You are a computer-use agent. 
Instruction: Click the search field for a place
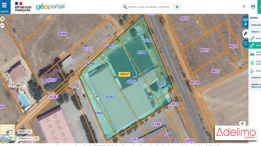tap(149, 7)
